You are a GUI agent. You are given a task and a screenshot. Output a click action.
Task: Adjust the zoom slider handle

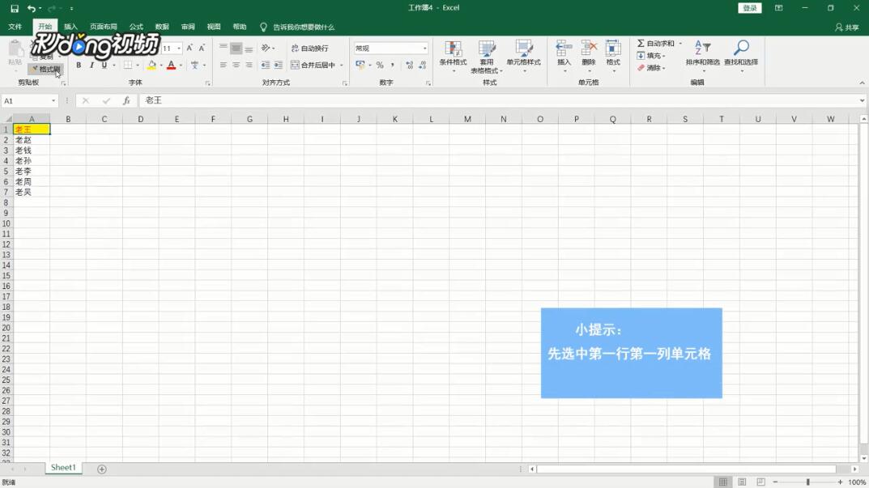[x=808, y=482]
